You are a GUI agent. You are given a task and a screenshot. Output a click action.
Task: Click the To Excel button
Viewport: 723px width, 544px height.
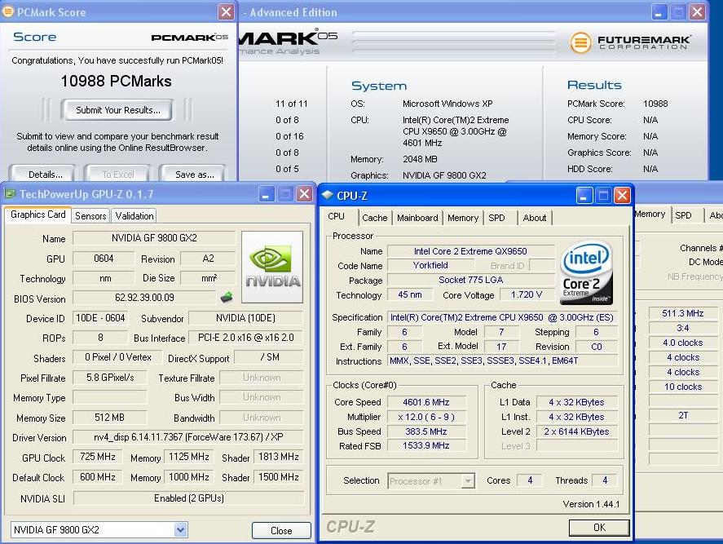pyautogui.click(x=117, y=175)
